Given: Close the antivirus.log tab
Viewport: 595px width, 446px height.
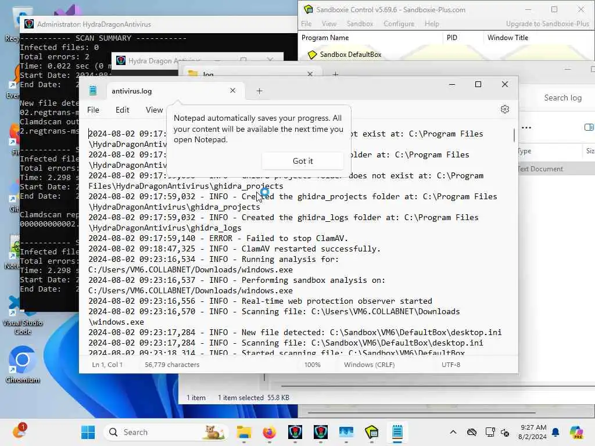Looking at the screenshot, I should [232, 91].
